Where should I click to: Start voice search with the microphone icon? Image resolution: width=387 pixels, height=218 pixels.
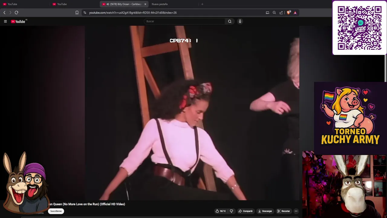(240, 21)
